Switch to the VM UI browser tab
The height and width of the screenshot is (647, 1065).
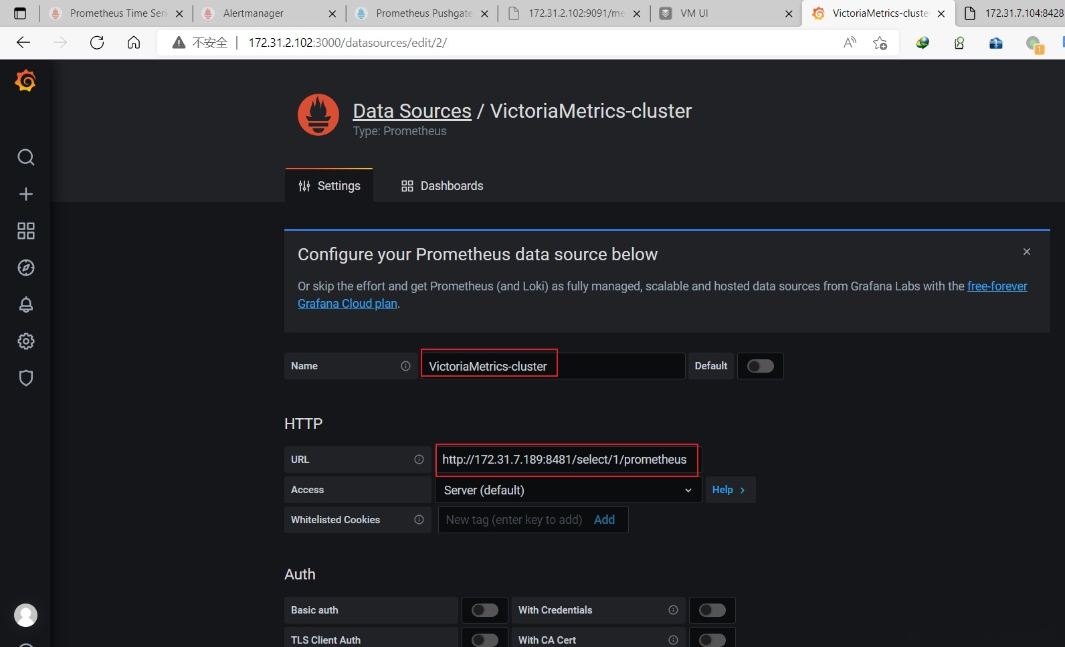point(726,13)
